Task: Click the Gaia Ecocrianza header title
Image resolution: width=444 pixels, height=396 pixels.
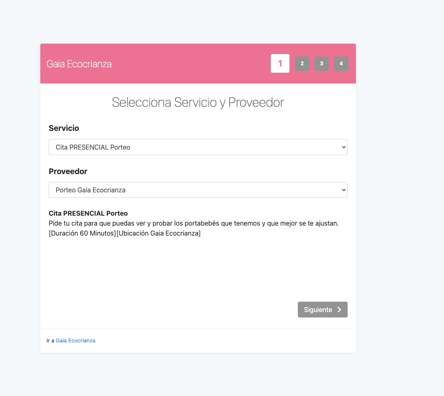Action: [x=79, y=64]
